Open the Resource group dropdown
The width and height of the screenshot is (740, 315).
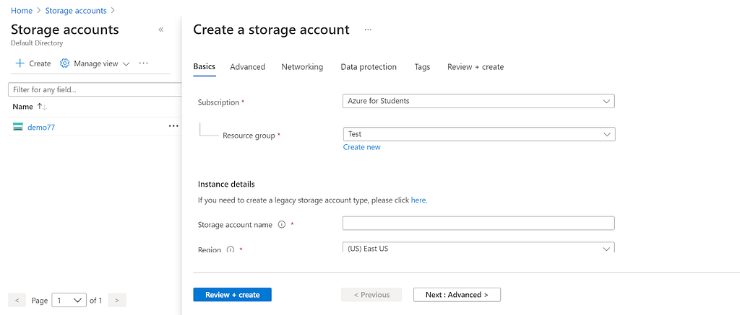coord(479,134)
